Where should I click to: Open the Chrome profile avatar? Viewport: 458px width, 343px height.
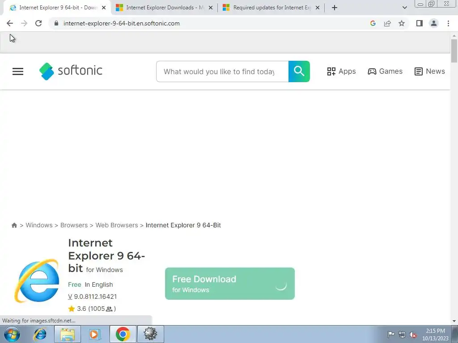click(x=434, y=23)
